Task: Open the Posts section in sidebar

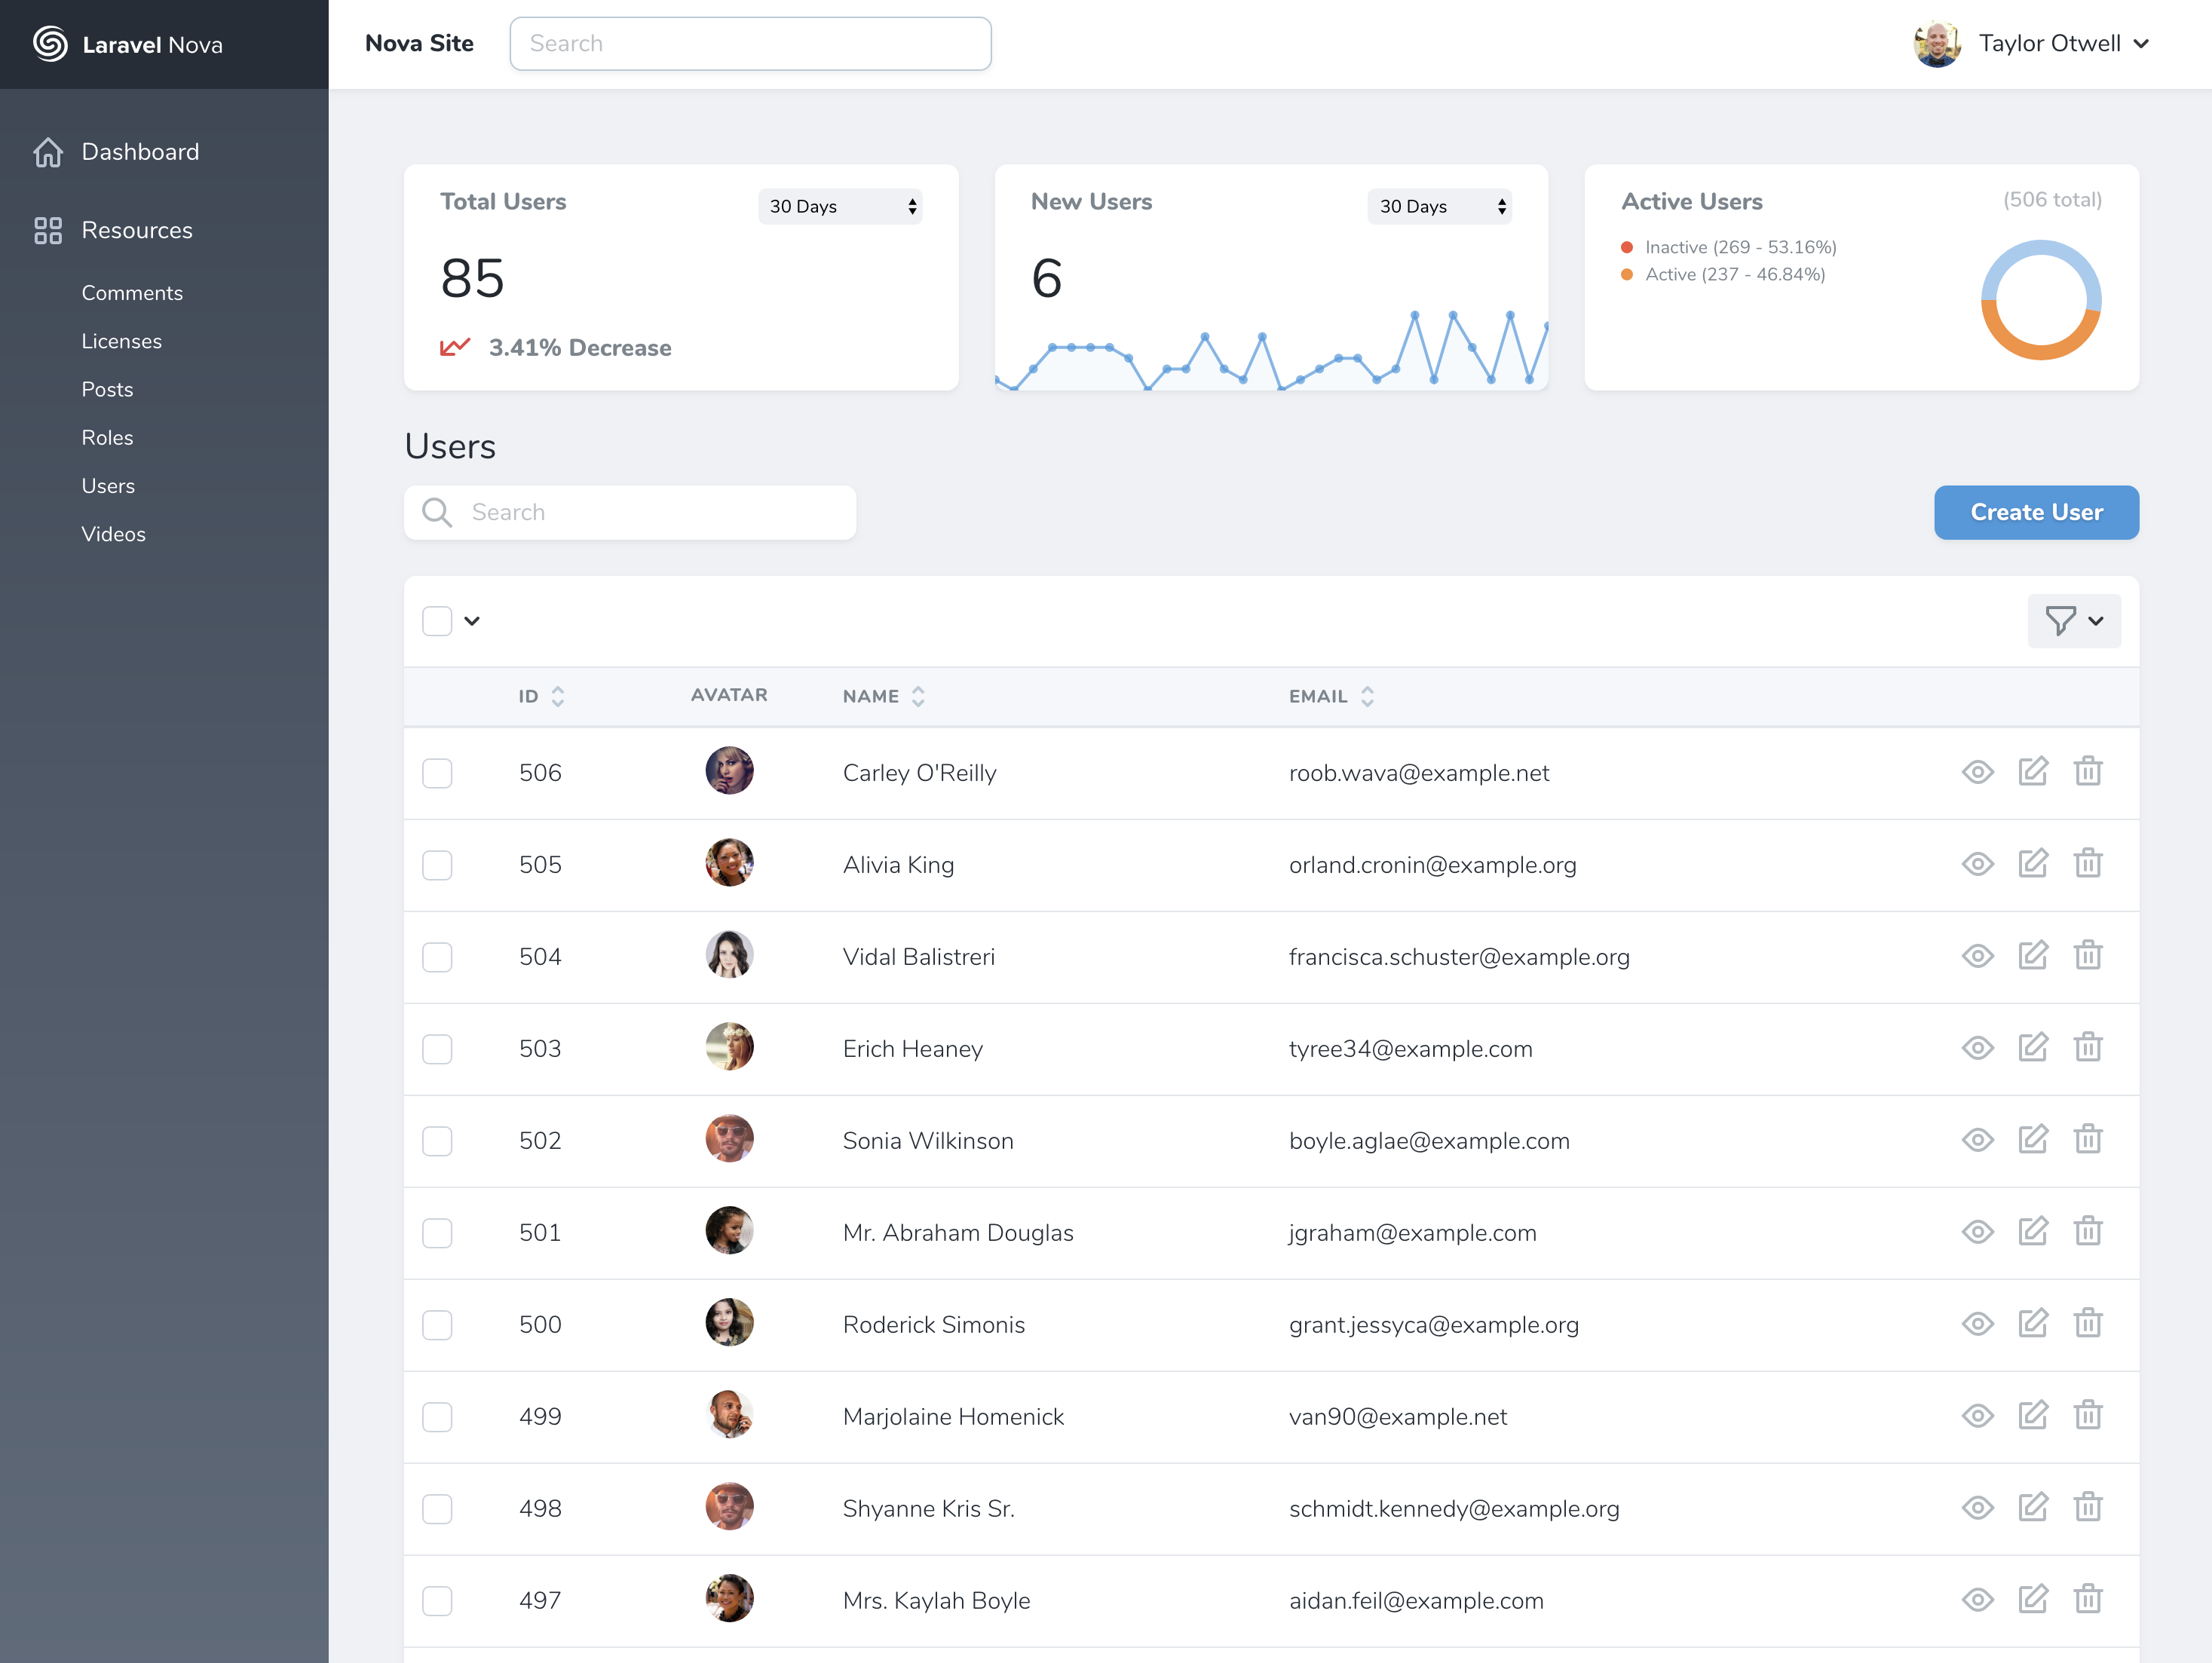Action: tap(105, 387)
